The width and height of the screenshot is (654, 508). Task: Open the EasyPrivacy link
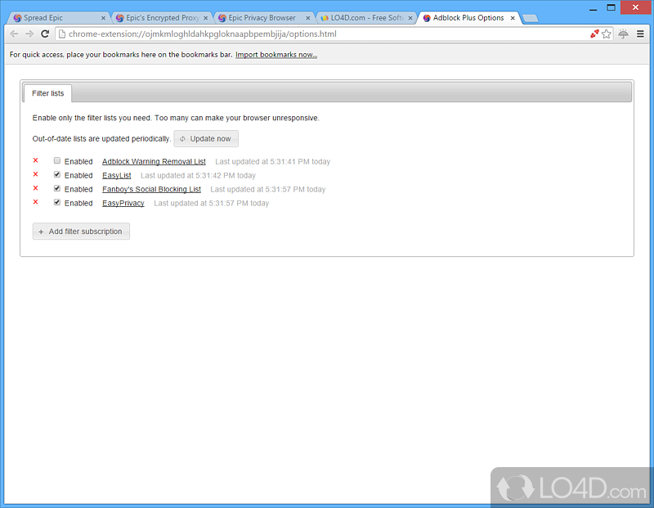click(x=123, y=203)
